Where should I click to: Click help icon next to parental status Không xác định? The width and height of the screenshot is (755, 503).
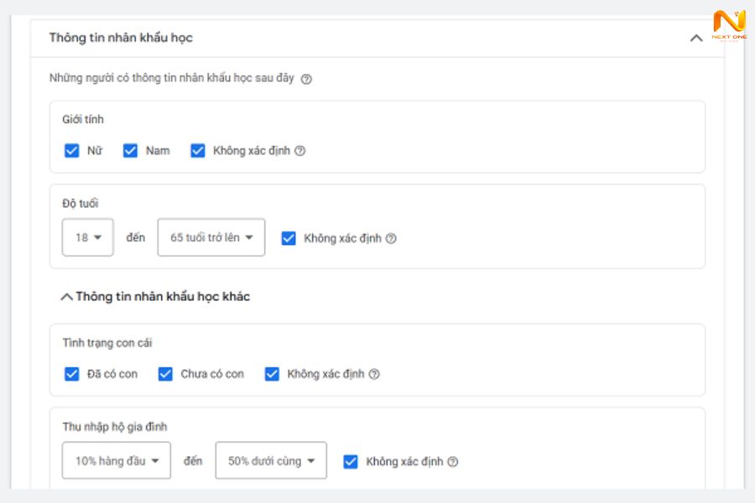tap(374, 375)
